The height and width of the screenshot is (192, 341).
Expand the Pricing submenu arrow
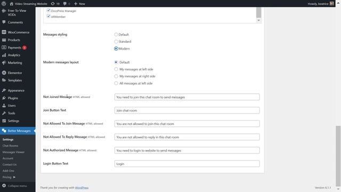[x=14, y=177]
